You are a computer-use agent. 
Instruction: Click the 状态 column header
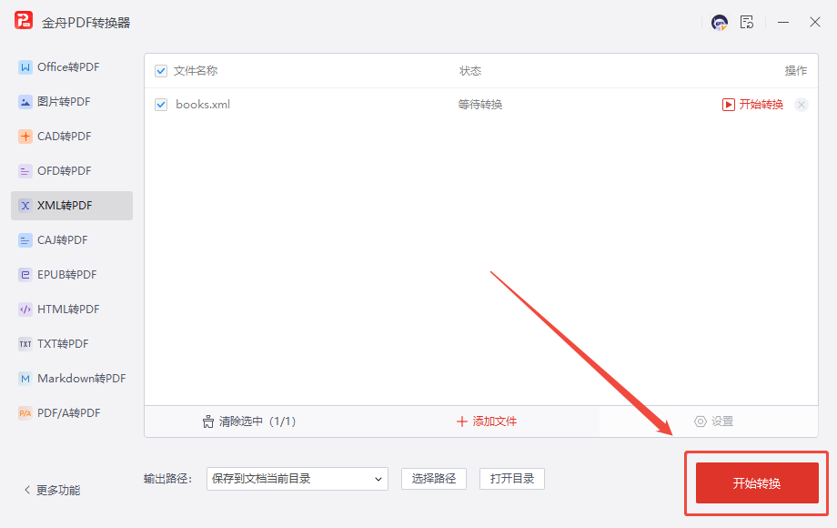click(470, 71)
